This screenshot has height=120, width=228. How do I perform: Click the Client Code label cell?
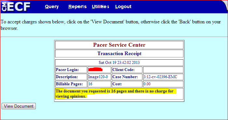point(127,70)
